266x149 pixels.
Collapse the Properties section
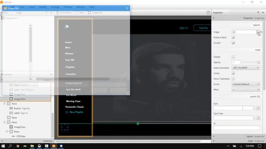coord(214,18)
